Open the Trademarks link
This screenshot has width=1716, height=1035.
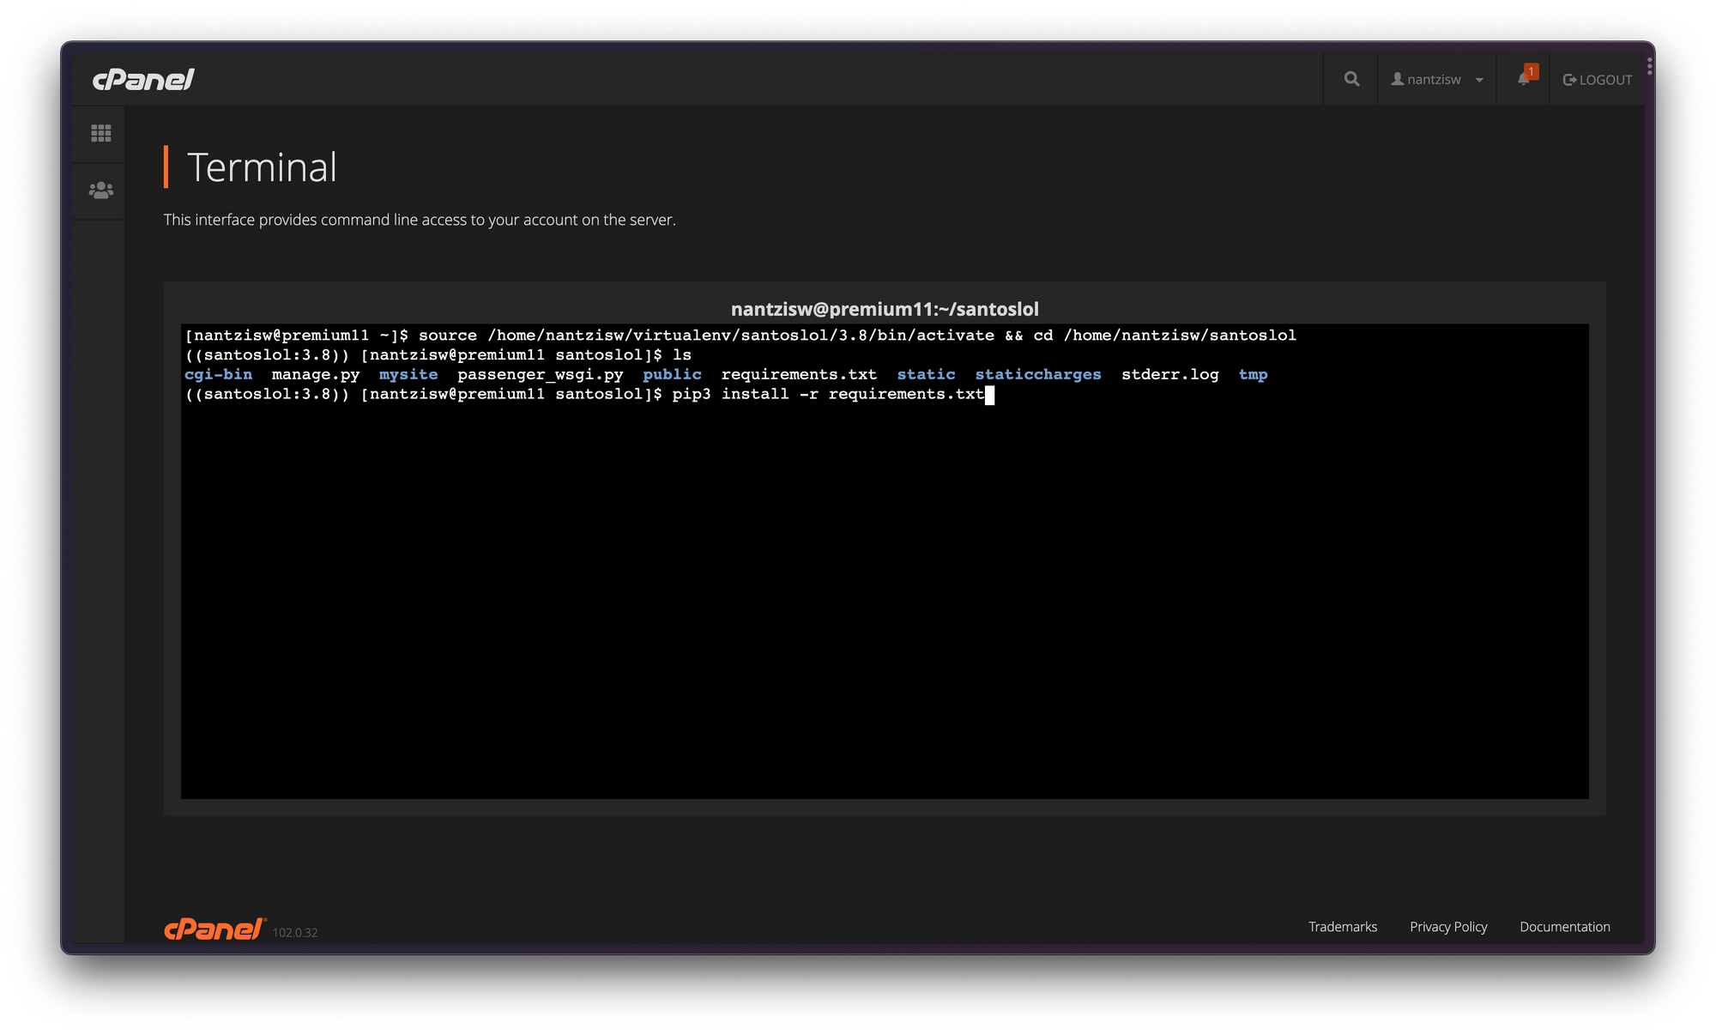pos(1343,927)
